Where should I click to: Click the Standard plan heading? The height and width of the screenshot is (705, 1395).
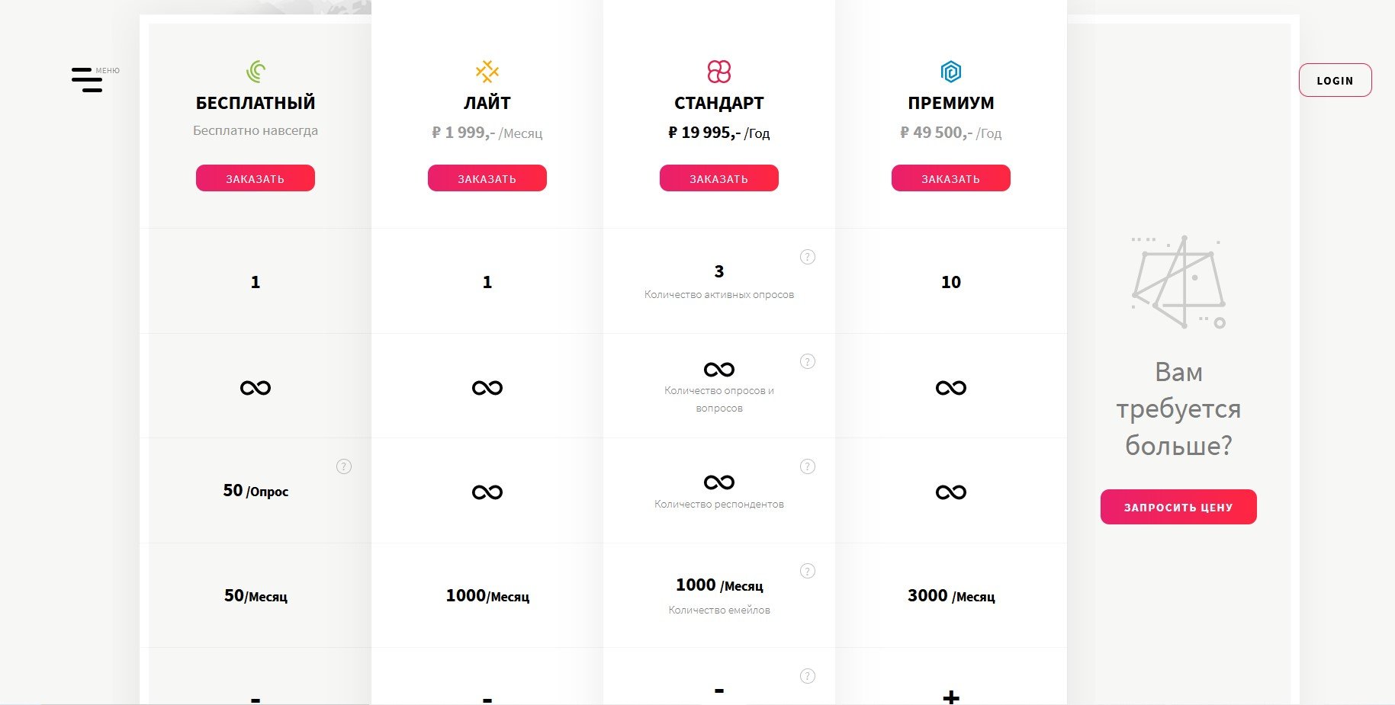click(x=719, y=103)
